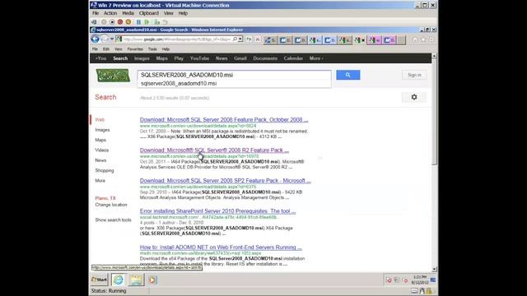Click the Internet Explorer taskbar icon
The height and width of the screenshot is (296, 527).
click(x=119, y=280)
